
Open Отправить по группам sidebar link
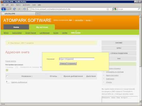click(115, 72)
